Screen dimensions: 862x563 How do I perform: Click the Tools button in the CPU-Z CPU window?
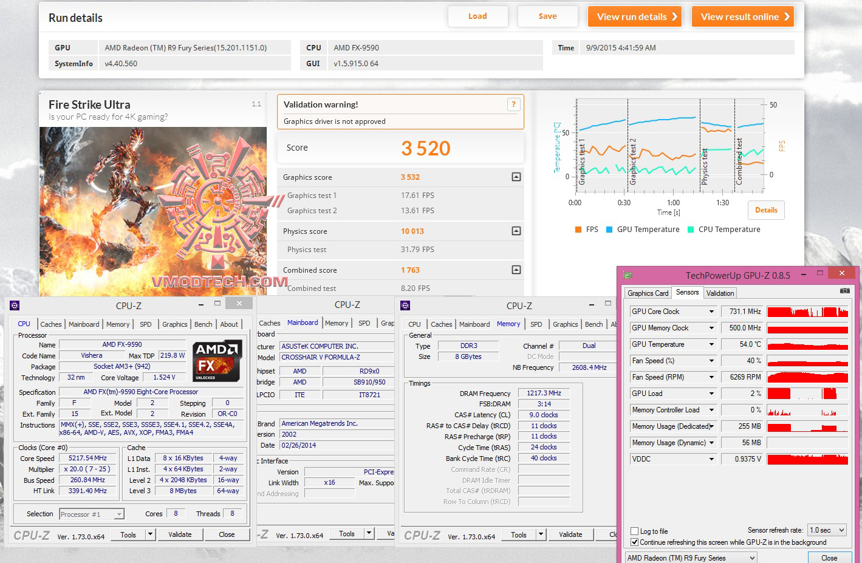[128, 534]
